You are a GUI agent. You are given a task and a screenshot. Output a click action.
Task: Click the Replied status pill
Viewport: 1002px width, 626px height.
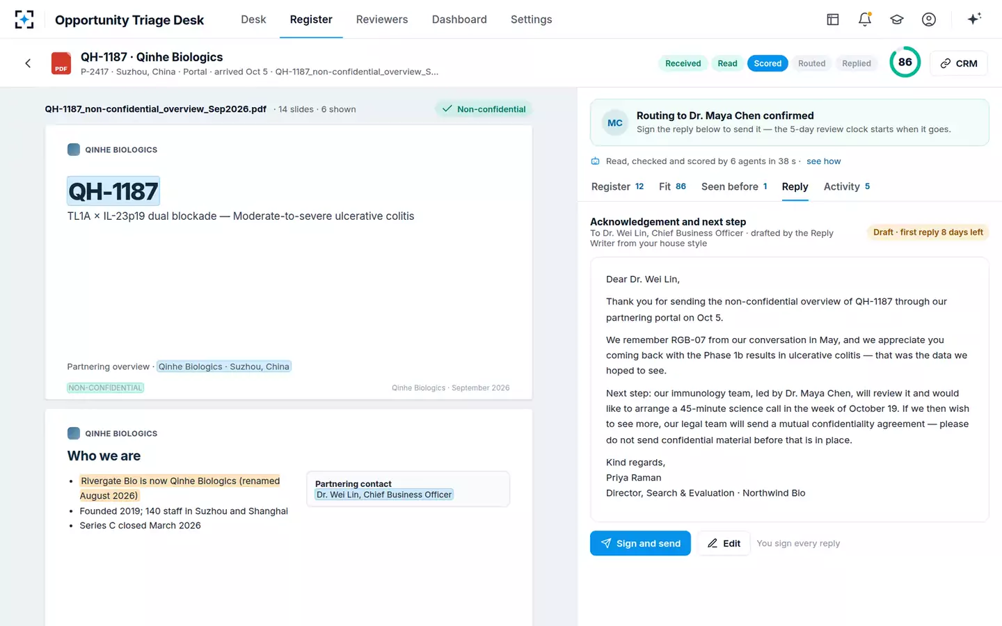[x=857, y=63]
